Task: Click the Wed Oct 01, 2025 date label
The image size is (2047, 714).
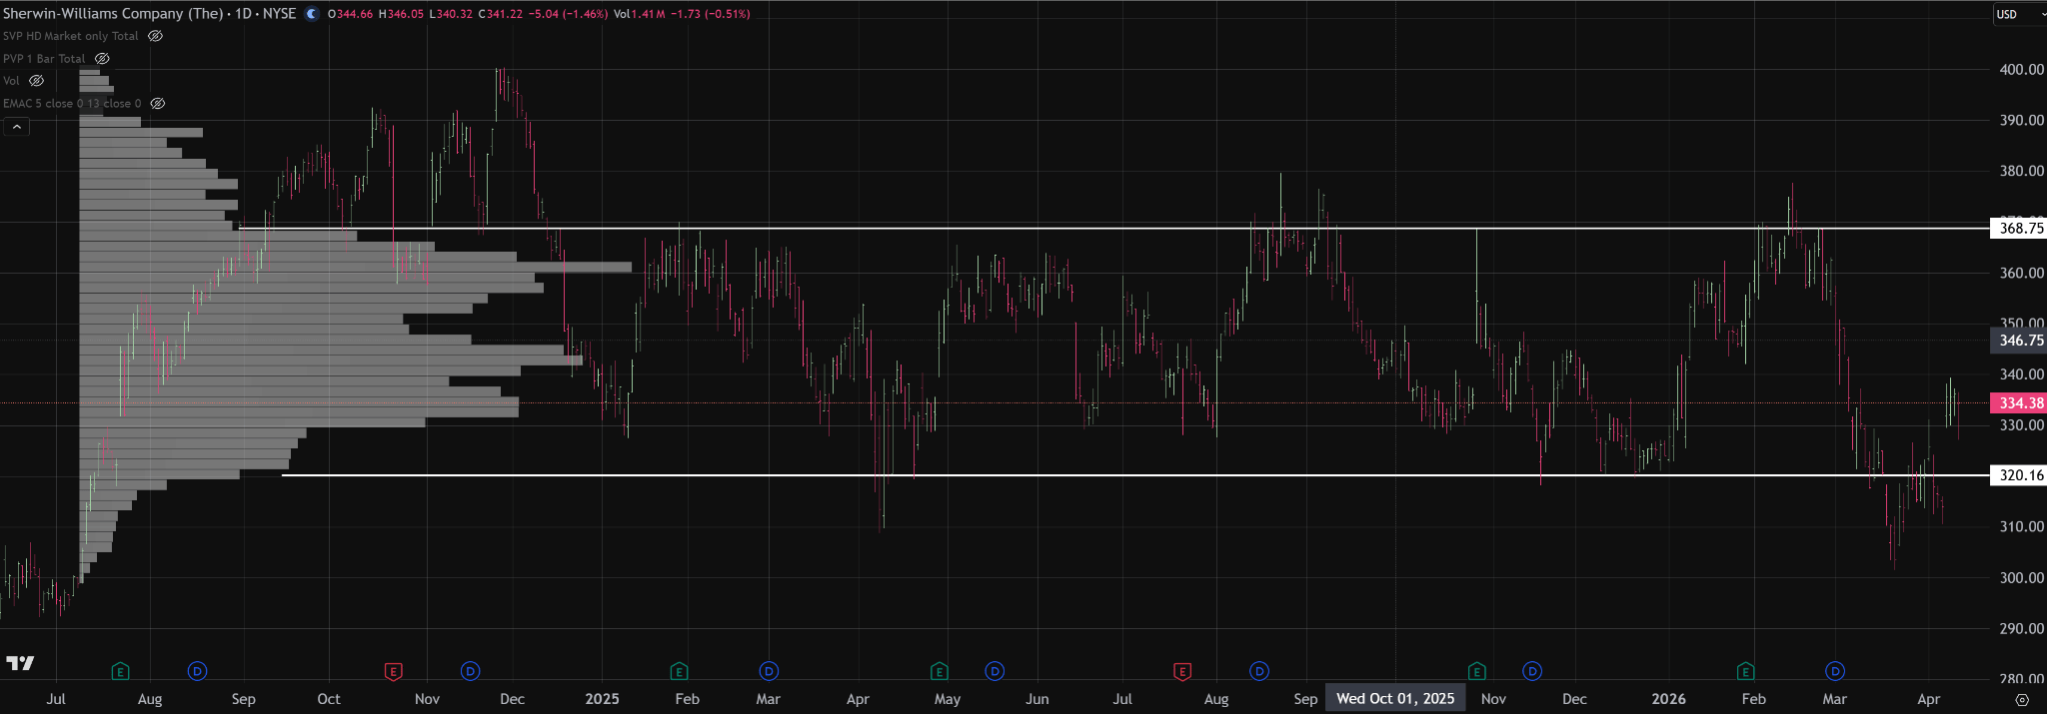Action: (x=1394, y=699)
